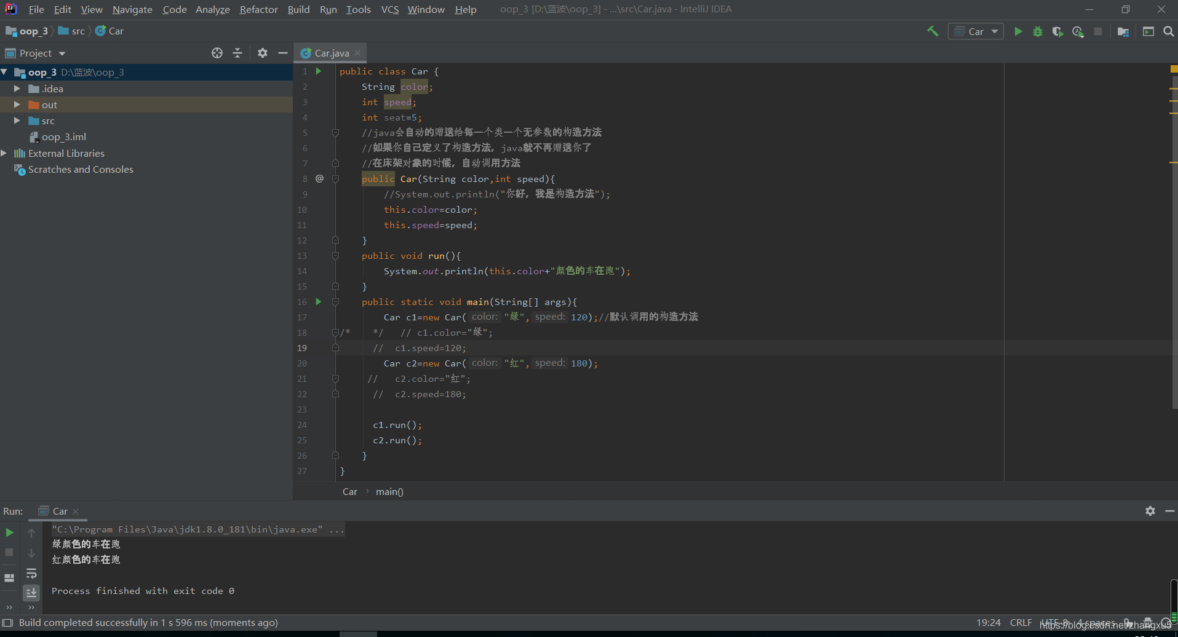Rerun Car in Run panel

tap(9, 532)
